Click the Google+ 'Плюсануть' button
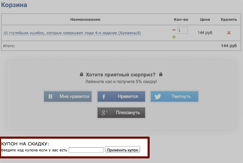 121,113
